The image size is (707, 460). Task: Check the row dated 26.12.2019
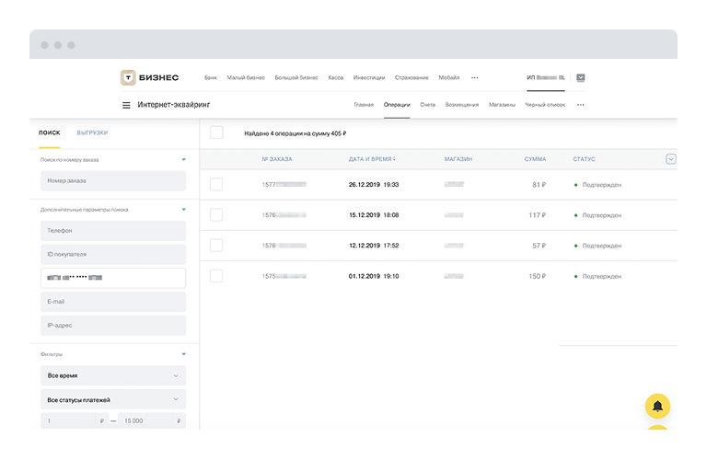pyautogui.click(x=216, y=184)
